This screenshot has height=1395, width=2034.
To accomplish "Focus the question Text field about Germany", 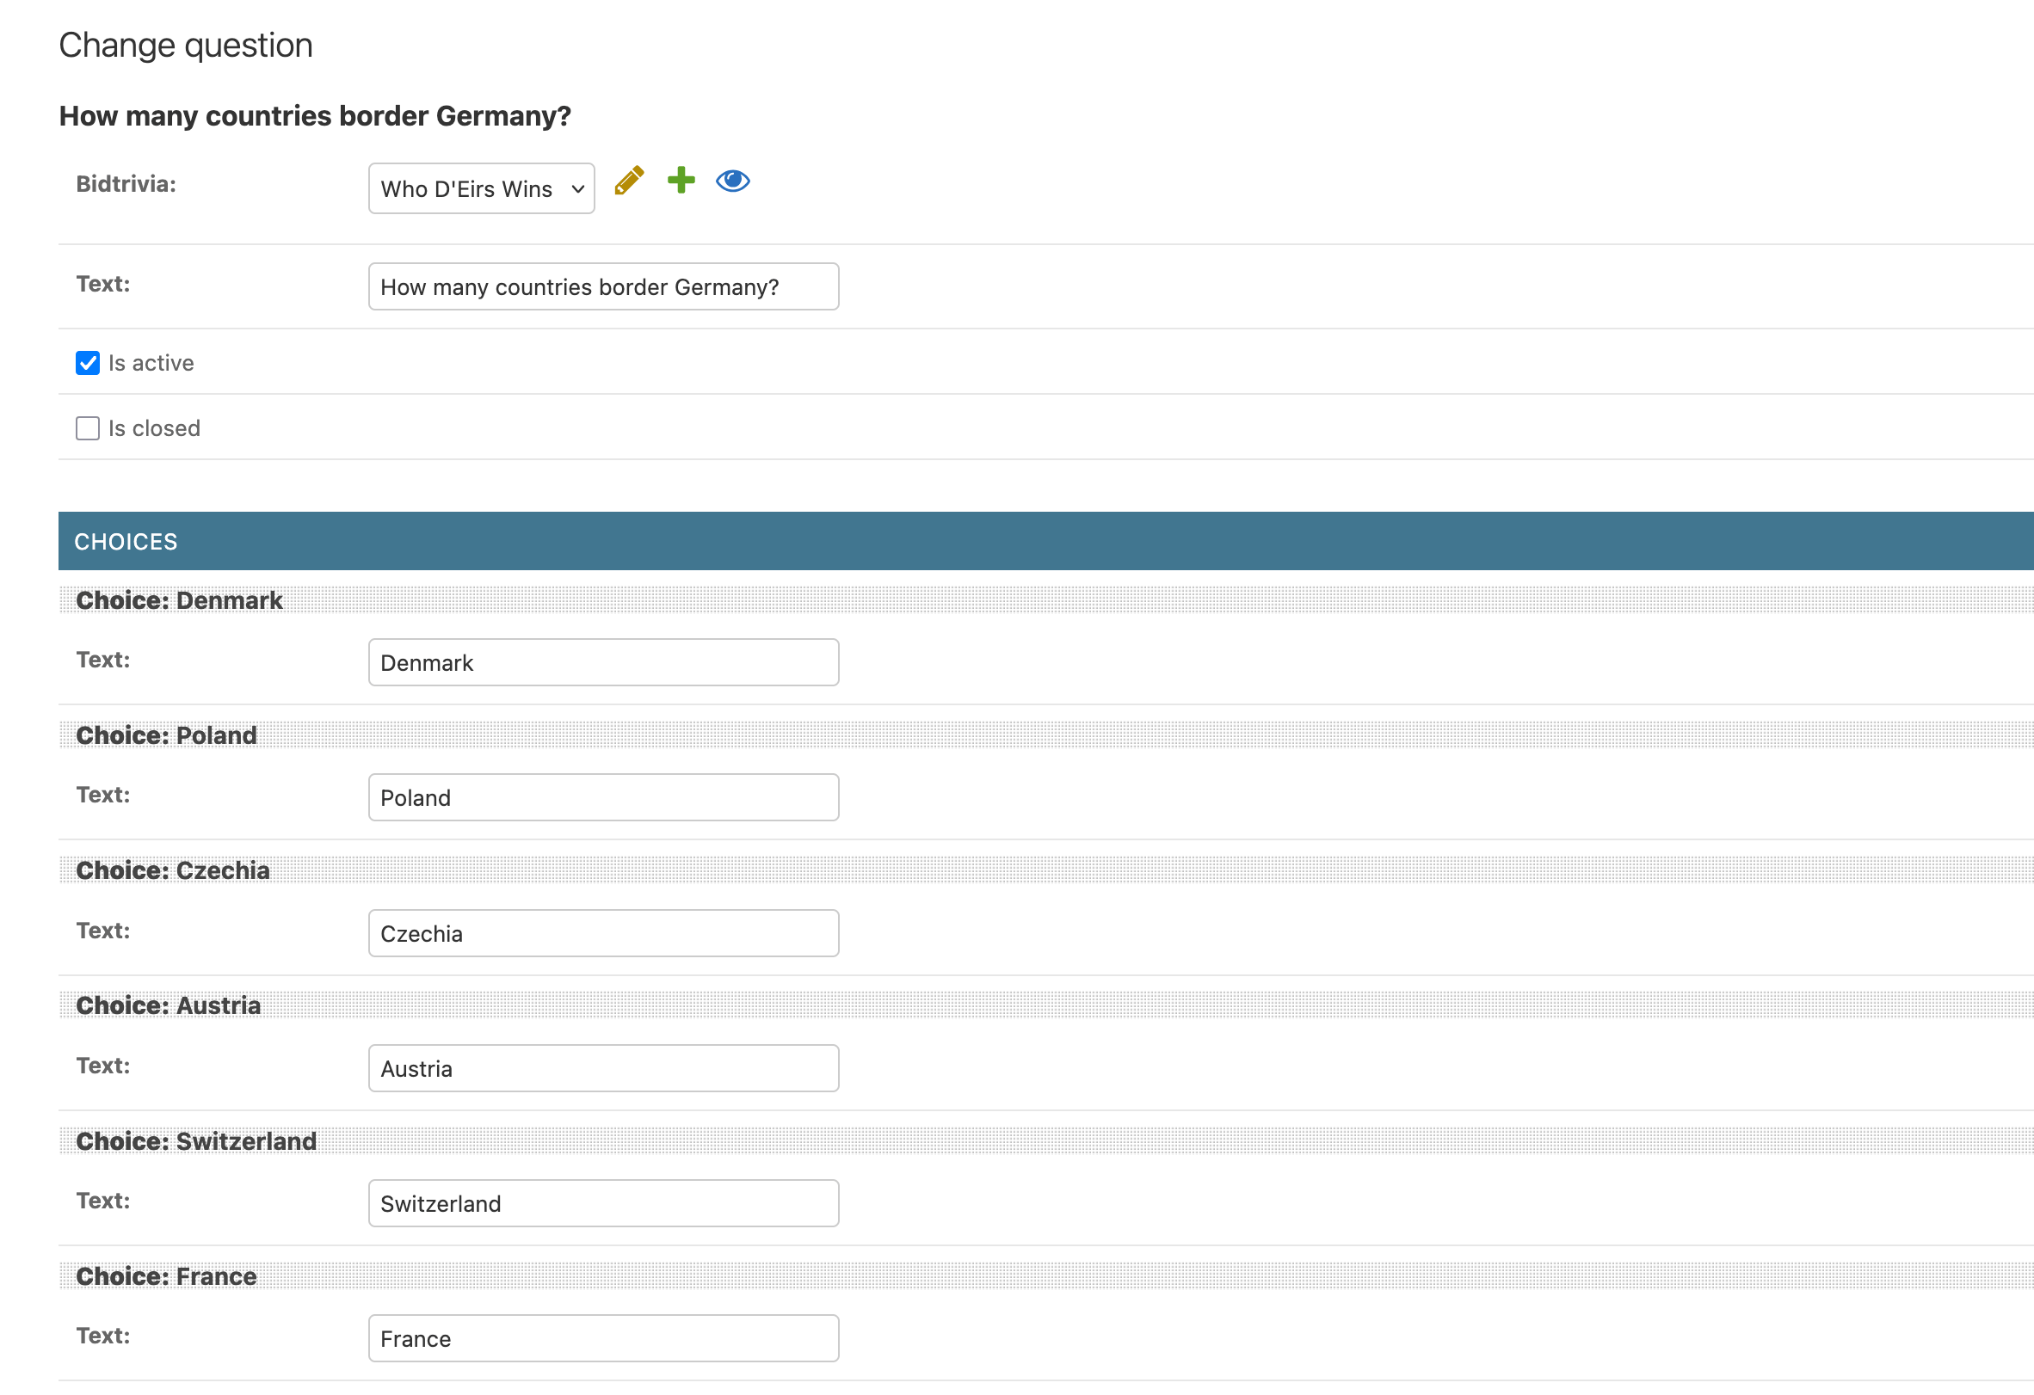I will point(604,287).
